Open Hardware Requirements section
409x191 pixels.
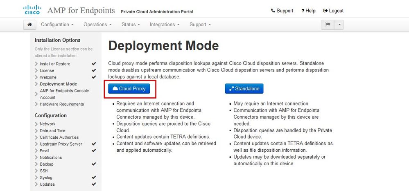[62, 104]
